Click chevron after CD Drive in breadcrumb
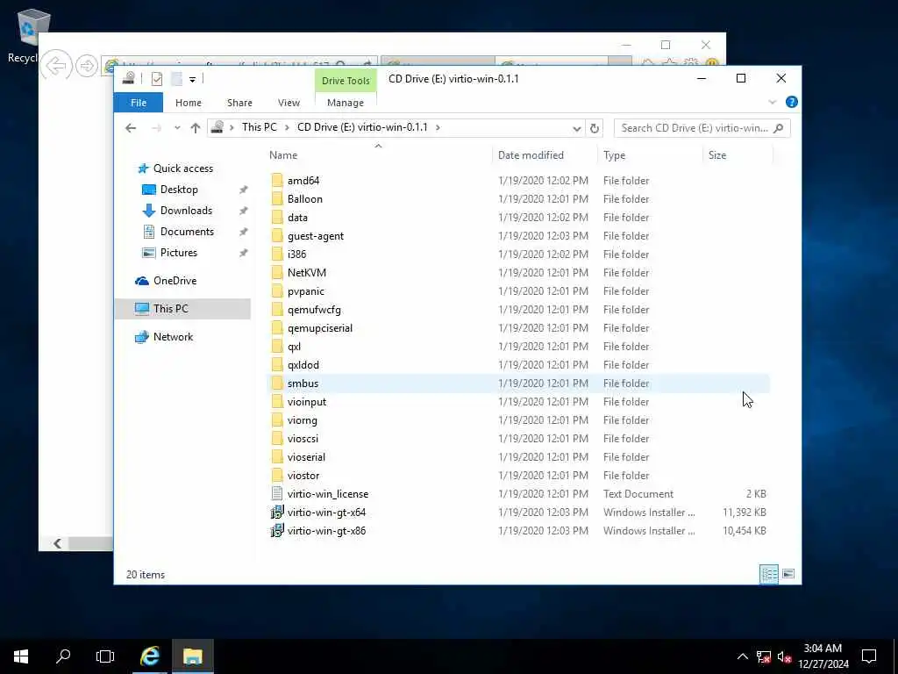The height and width of the screenshot is (674, 898). (x=438, y=127)
